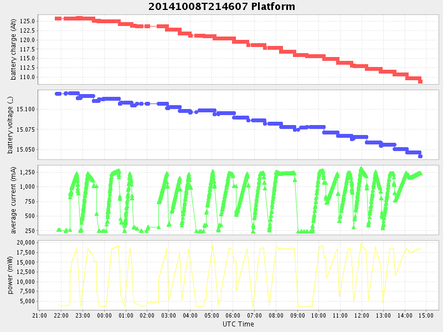This screenshot has height=332, width=443.
Task: Click the 20,000 power tick label
Action: [x=26, y=243]
